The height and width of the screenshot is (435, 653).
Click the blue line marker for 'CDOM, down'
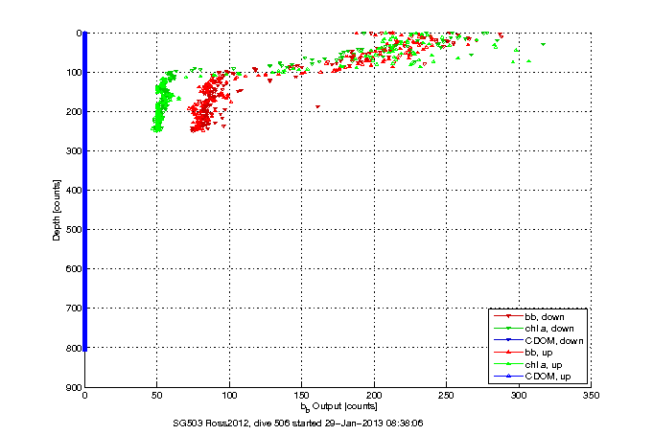coord(508,340)
